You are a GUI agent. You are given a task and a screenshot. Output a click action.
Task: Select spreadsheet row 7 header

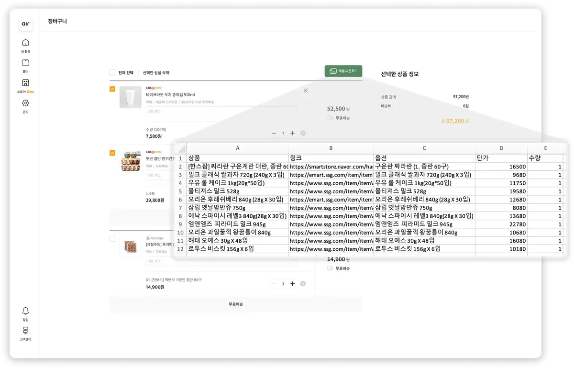[x=180, y=208]
